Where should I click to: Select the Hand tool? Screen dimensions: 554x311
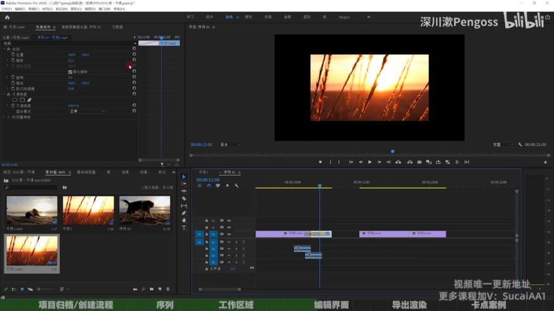tap(184, 221)
